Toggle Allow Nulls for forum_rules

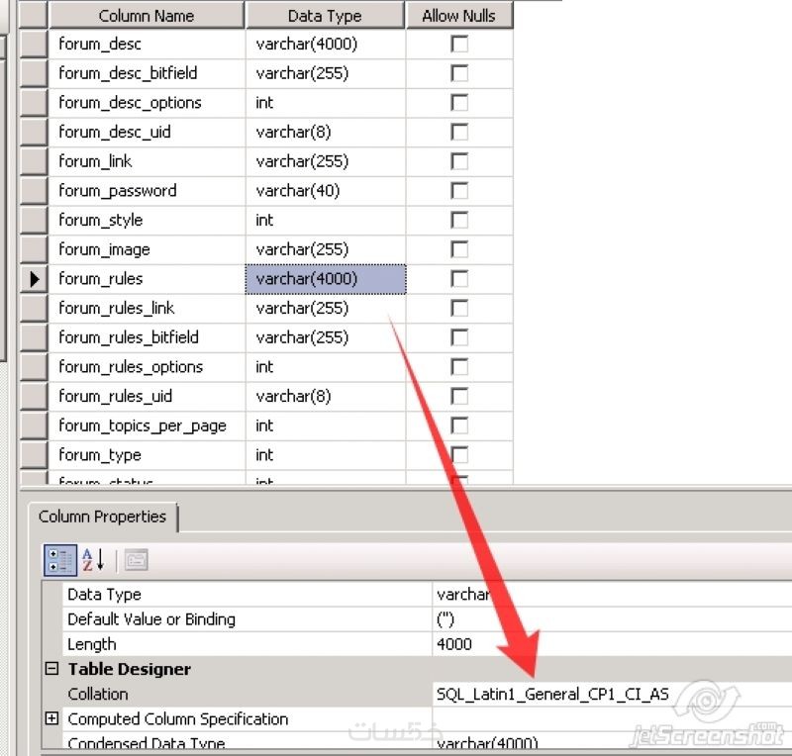(459, 279)
